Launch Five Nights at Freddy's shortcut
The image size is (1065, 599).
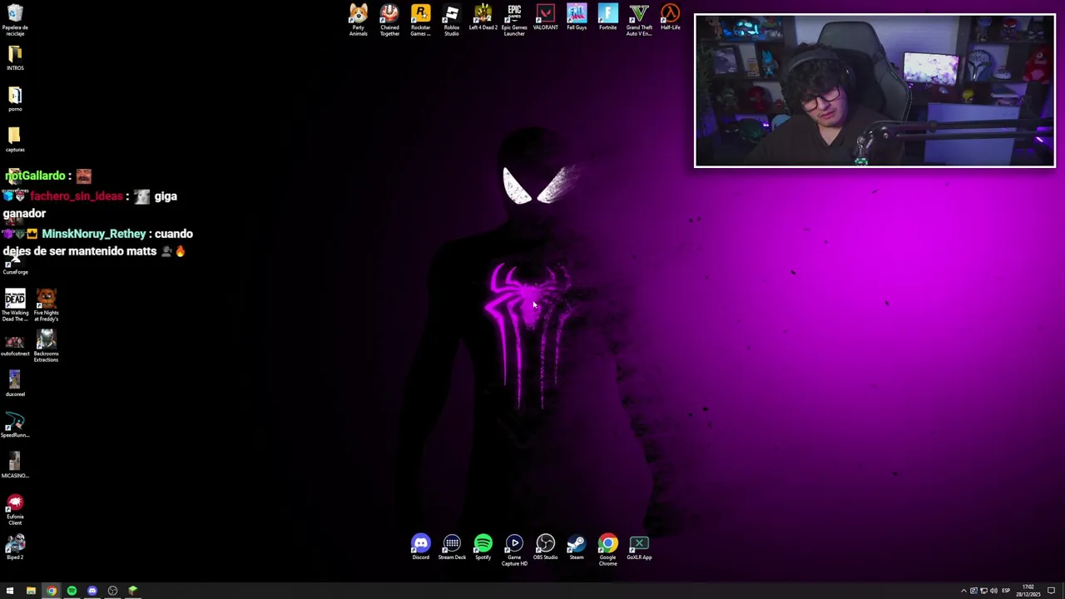click(x=47, y=305)
